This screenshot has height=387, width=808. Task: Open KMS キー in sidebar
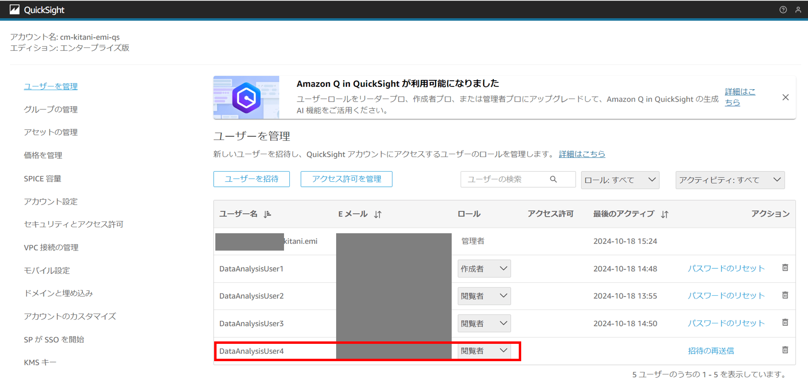40,362
